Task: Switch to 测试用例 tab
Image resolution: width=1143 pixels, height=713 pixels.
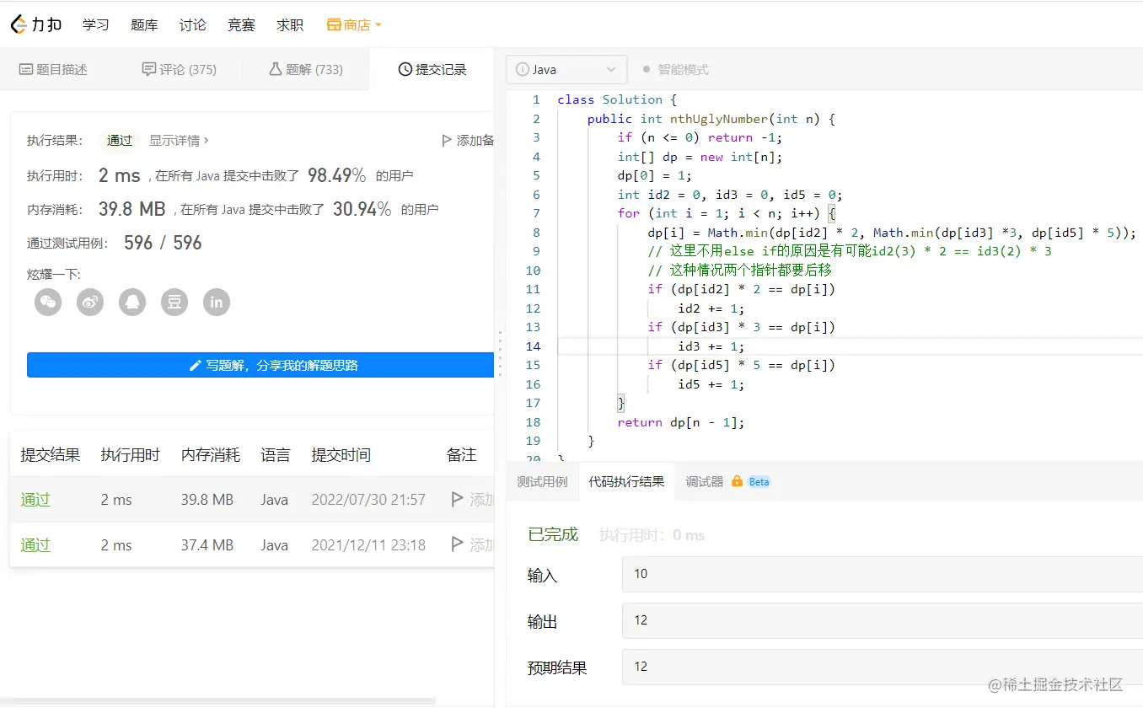Action: pyautogui.click(x=542, y=482)
